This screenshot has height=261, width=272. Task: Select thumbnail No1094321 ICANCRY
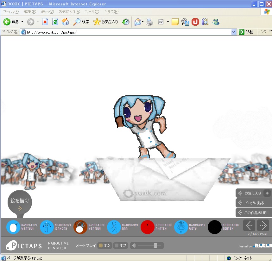pyautogui.click(x=47, y=227)
